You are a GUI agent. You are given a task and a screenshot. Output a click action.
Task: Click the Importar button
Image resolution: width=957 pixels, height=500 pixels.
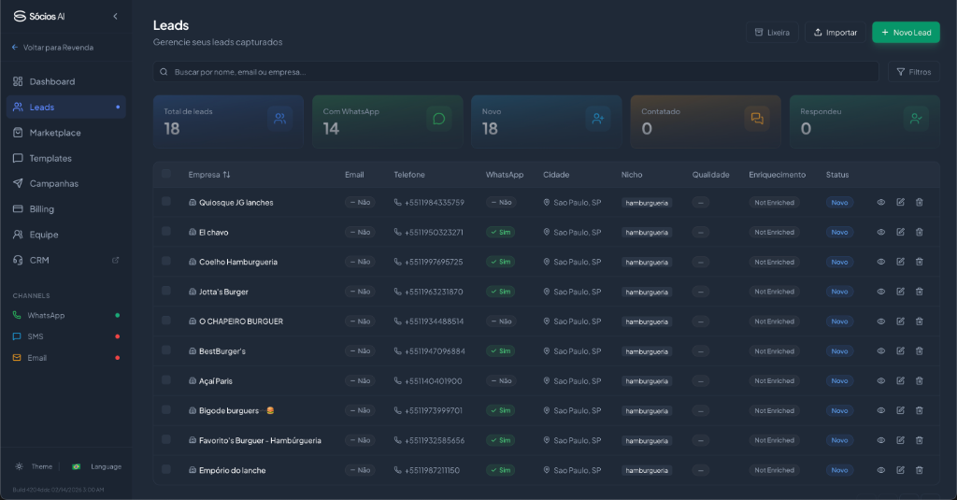point(836,33)
